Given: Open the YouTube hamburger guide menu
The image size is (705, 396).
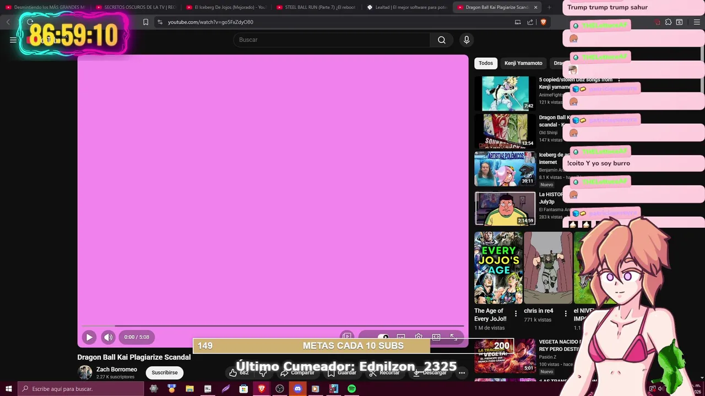Looking at the screenshot, I should coord(13,40).
